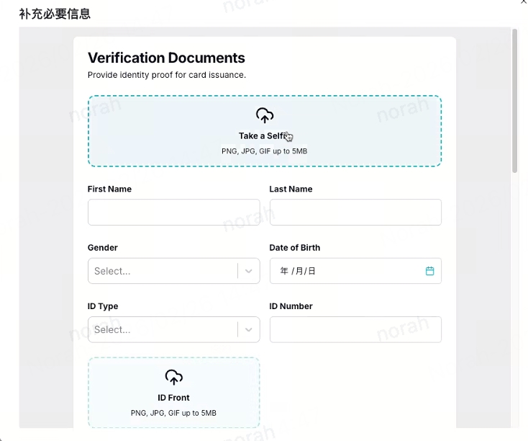Open the Gender Select... combo box
This screenshot has width=528, height=441.
click(174, 271)
